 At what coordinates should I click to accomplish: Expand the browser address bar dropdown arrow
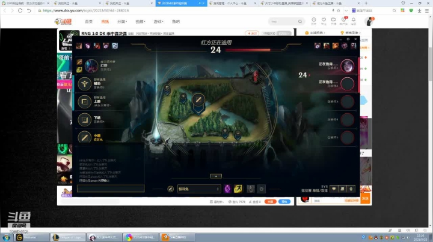346,10
